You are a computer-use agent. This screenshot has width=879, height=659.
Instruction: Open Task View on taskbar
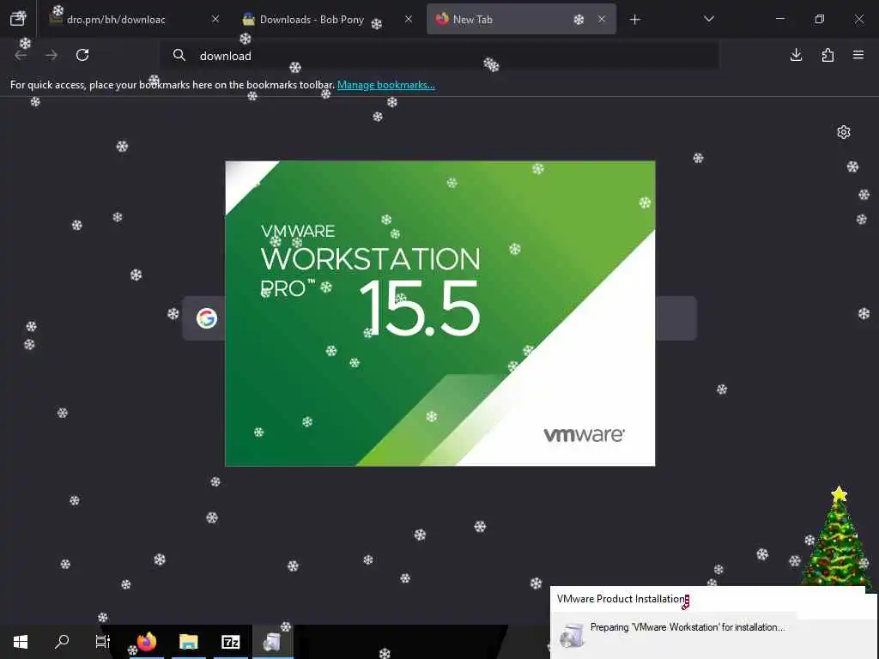(103, 642)
